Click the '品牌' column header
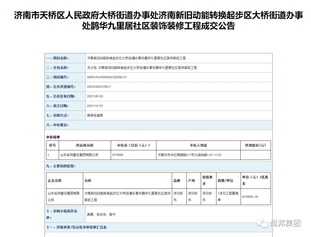This screenshot has height=237, width=311. 179,180
